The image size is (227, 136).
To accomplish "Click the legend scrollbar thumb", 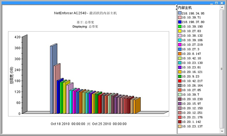I will tap(222, 69).
